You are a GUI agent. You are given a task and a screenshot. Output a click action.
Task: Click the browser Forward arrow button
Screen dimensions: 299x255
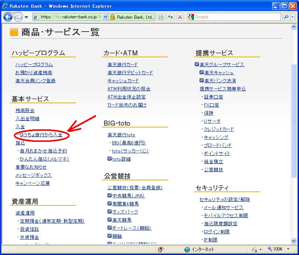point(18,17)
